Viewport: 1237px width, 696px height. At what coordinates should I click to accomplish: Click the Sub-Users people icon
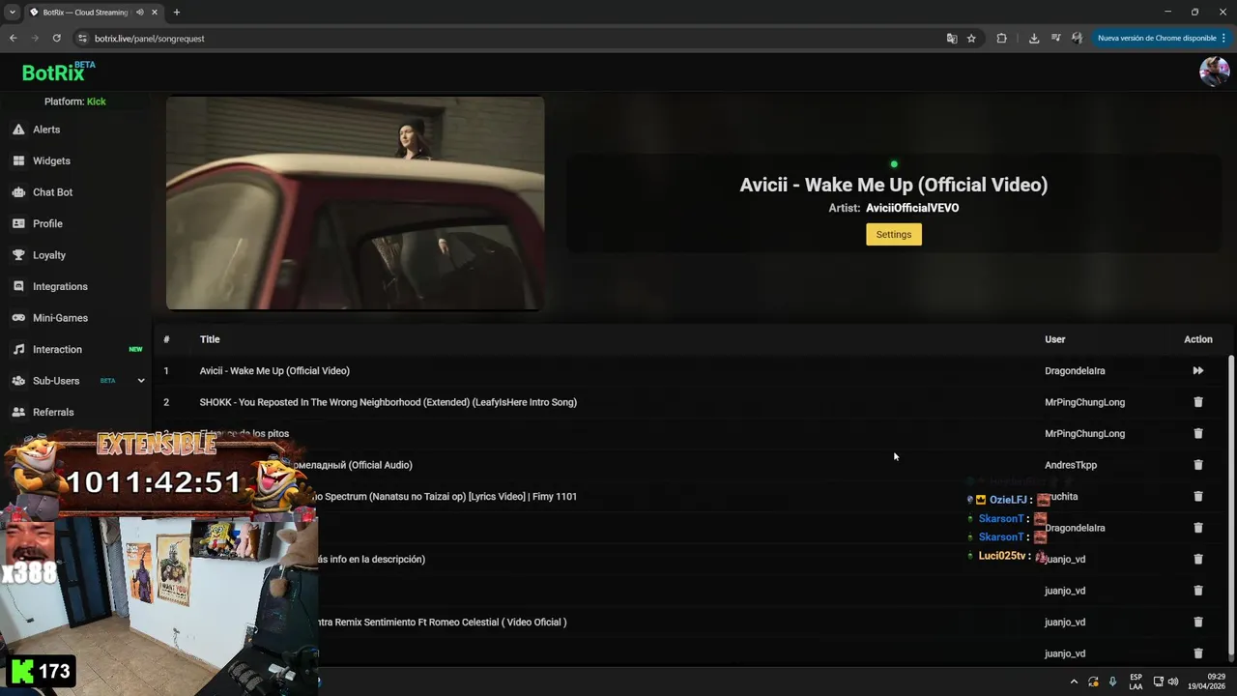[x=18, y=381]
